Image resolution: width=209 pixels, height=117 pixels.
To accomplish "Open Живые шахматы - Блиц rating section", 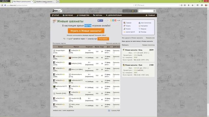I will (134, 50).
